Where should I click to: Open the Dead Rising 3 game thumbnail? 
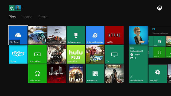point(114,74)
